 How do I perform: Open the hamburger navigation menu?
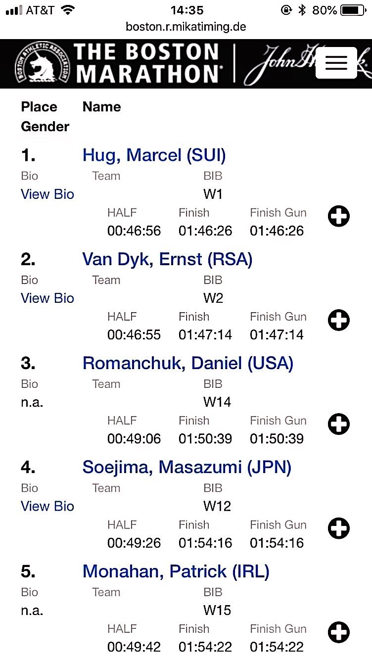click(x=336, y=63)
